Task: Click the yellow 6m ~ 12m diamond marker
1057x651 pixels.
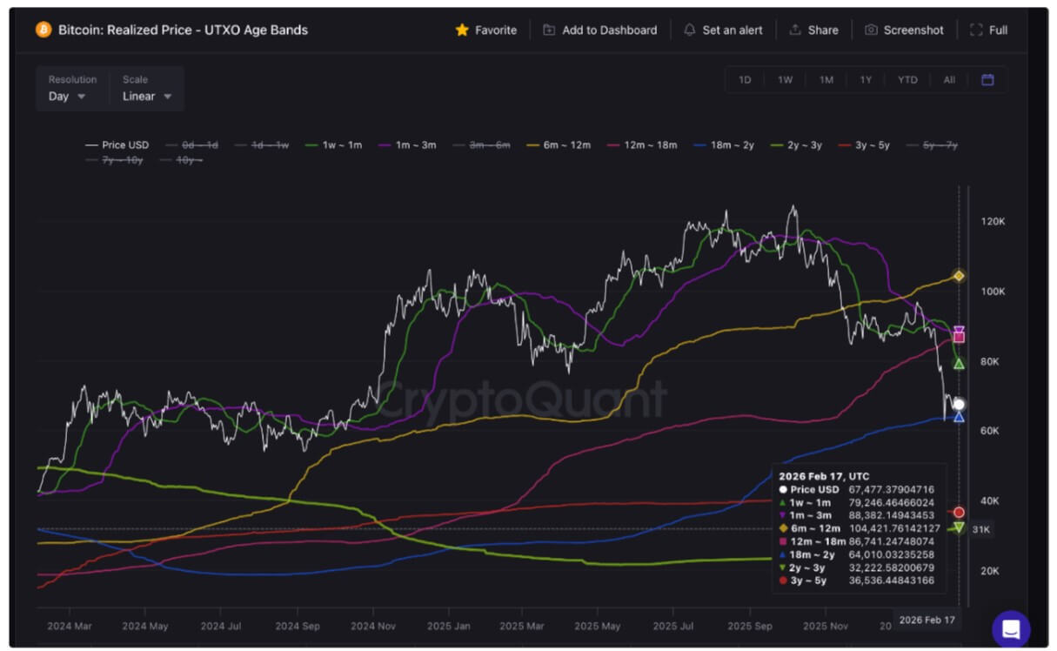Action: (x=959, y=276)
